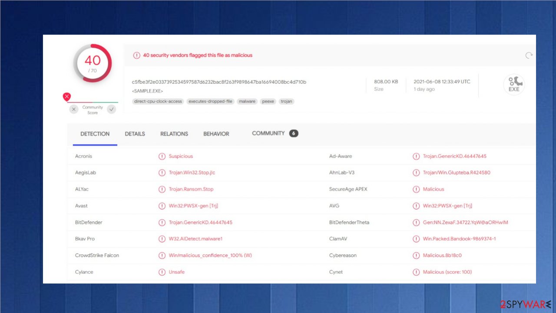The width and height of the screenshot is (556, 313).
Task: Click the Acronis Suspicious result
Action: coord(181,156)
